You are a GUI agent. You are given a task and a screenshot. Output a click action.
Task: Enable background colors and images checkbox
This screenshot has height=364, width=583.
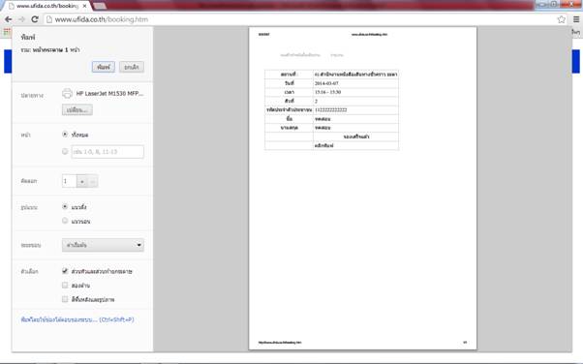pyautogui.click(x=65, y=299)
